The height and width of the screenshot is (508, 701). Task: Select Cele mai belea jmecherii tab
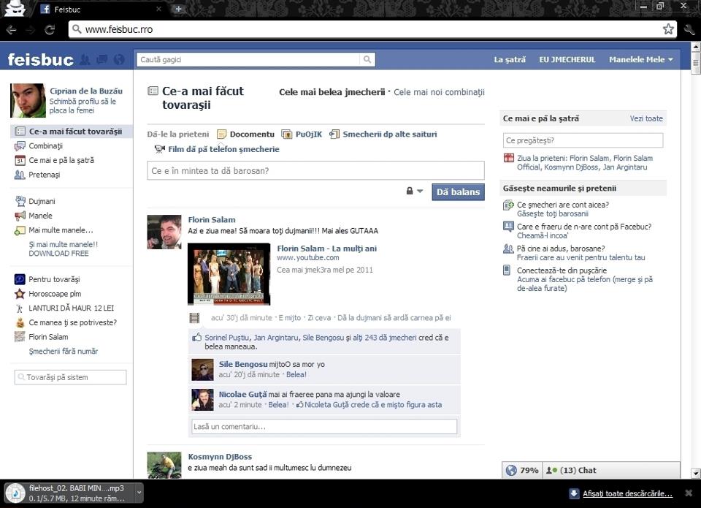(x=332, y=92)
